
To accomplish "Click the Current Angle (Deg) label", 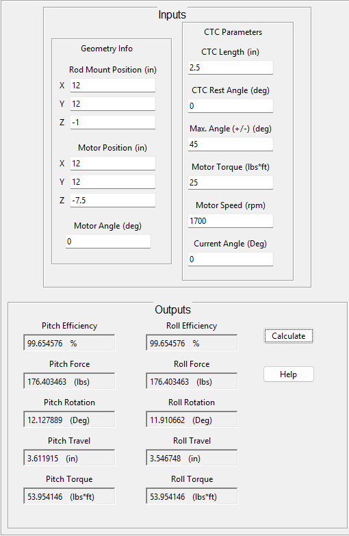I will [x=230, y=244].
